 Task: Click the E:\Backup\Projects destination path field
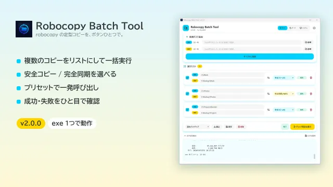click(232, 113)
